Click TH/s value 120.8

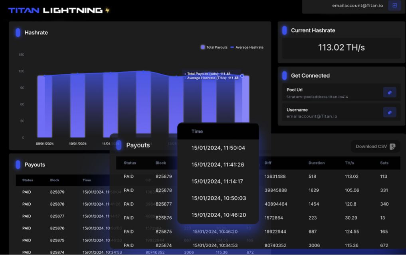[x=351, y=204]
